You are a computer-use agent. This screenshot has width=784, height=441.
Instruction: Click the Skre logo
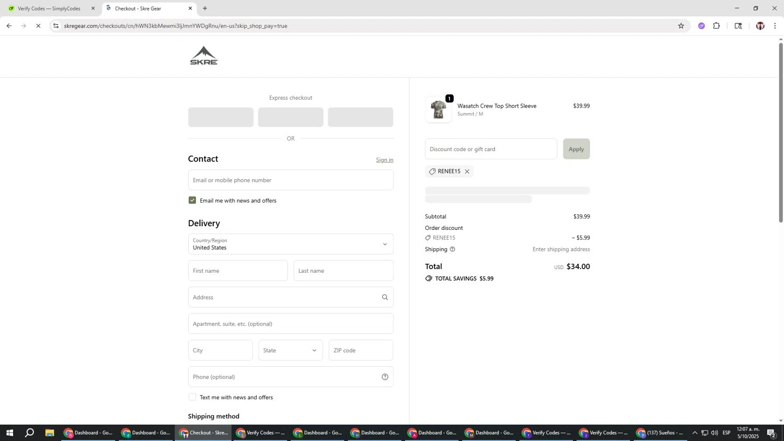coord(204,56)
